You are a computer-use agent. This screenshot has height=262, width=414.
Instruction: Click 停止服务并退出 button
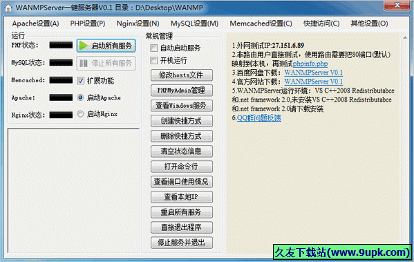pyautogui.click(x=182, y=243)
